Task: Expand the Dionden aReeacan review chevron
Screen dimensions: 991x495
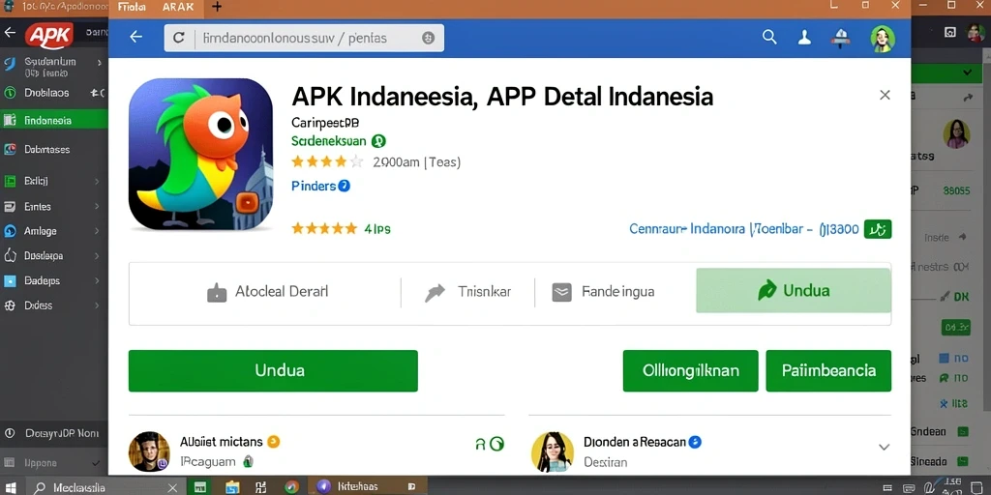Action: [x=885, y=447]
